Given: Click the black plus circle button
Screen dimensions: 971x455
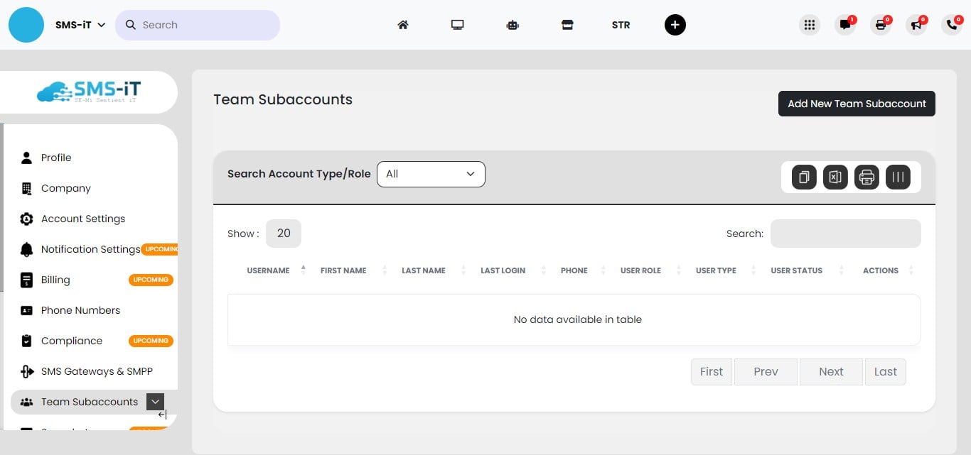Looking at the screenshot, I should pyautogui.click(x=675, y=25).
